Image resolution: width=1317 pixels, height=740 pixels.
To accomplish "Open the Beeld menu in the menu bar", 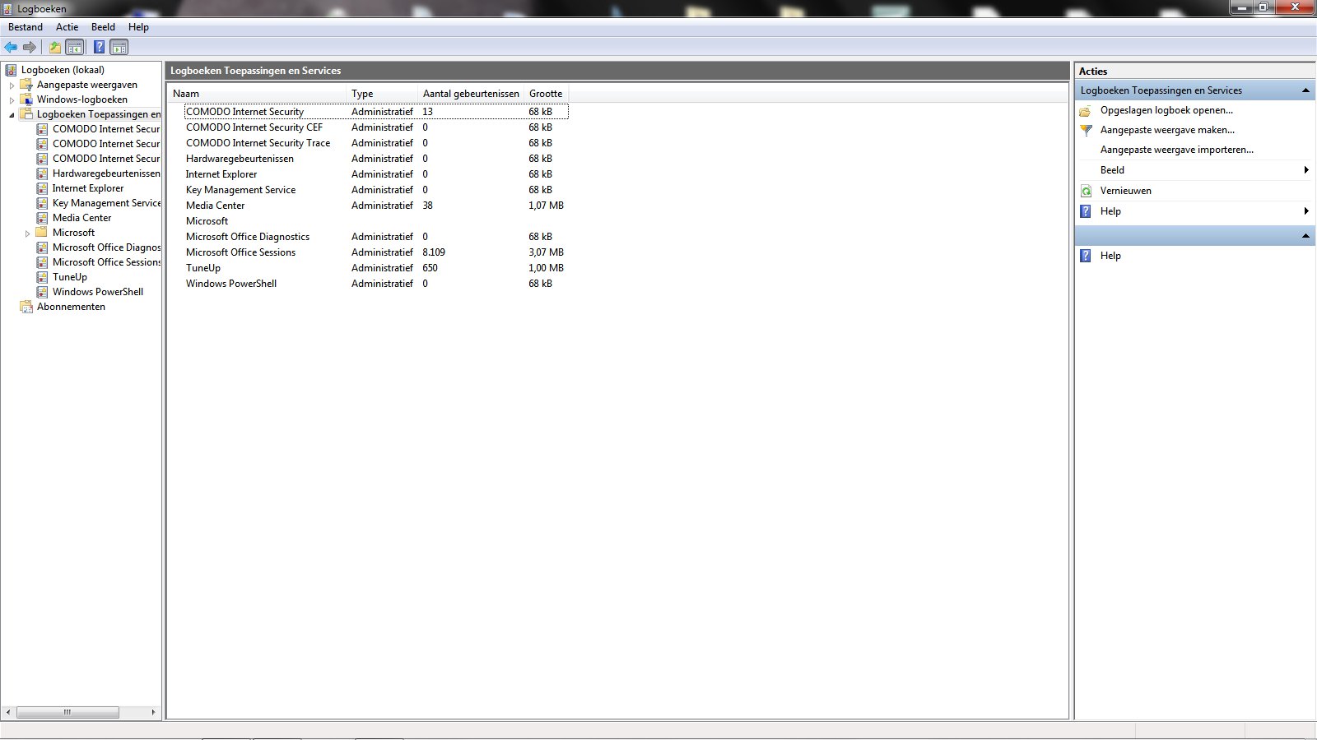I will coord(103,27).
